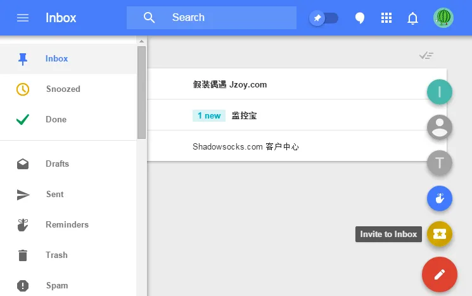Screen dimensions: 472x296
Task: Collapse the hamburger main menu
Action: (23, 18)
